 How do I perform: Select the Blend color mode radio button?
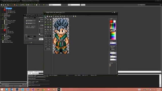[x=111, y=48]
